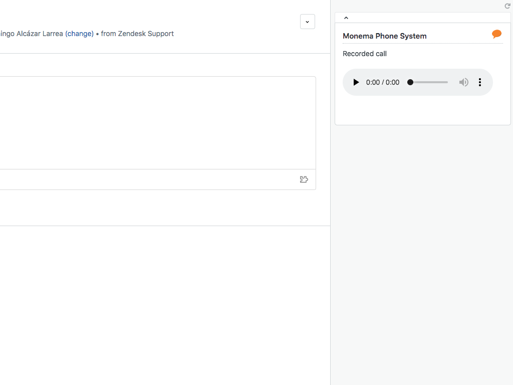Image resolution: width=513 pixels, height=385 pixels.
Task: Click the empty apps sidebar below Monema panel
Action: point(422,251)
